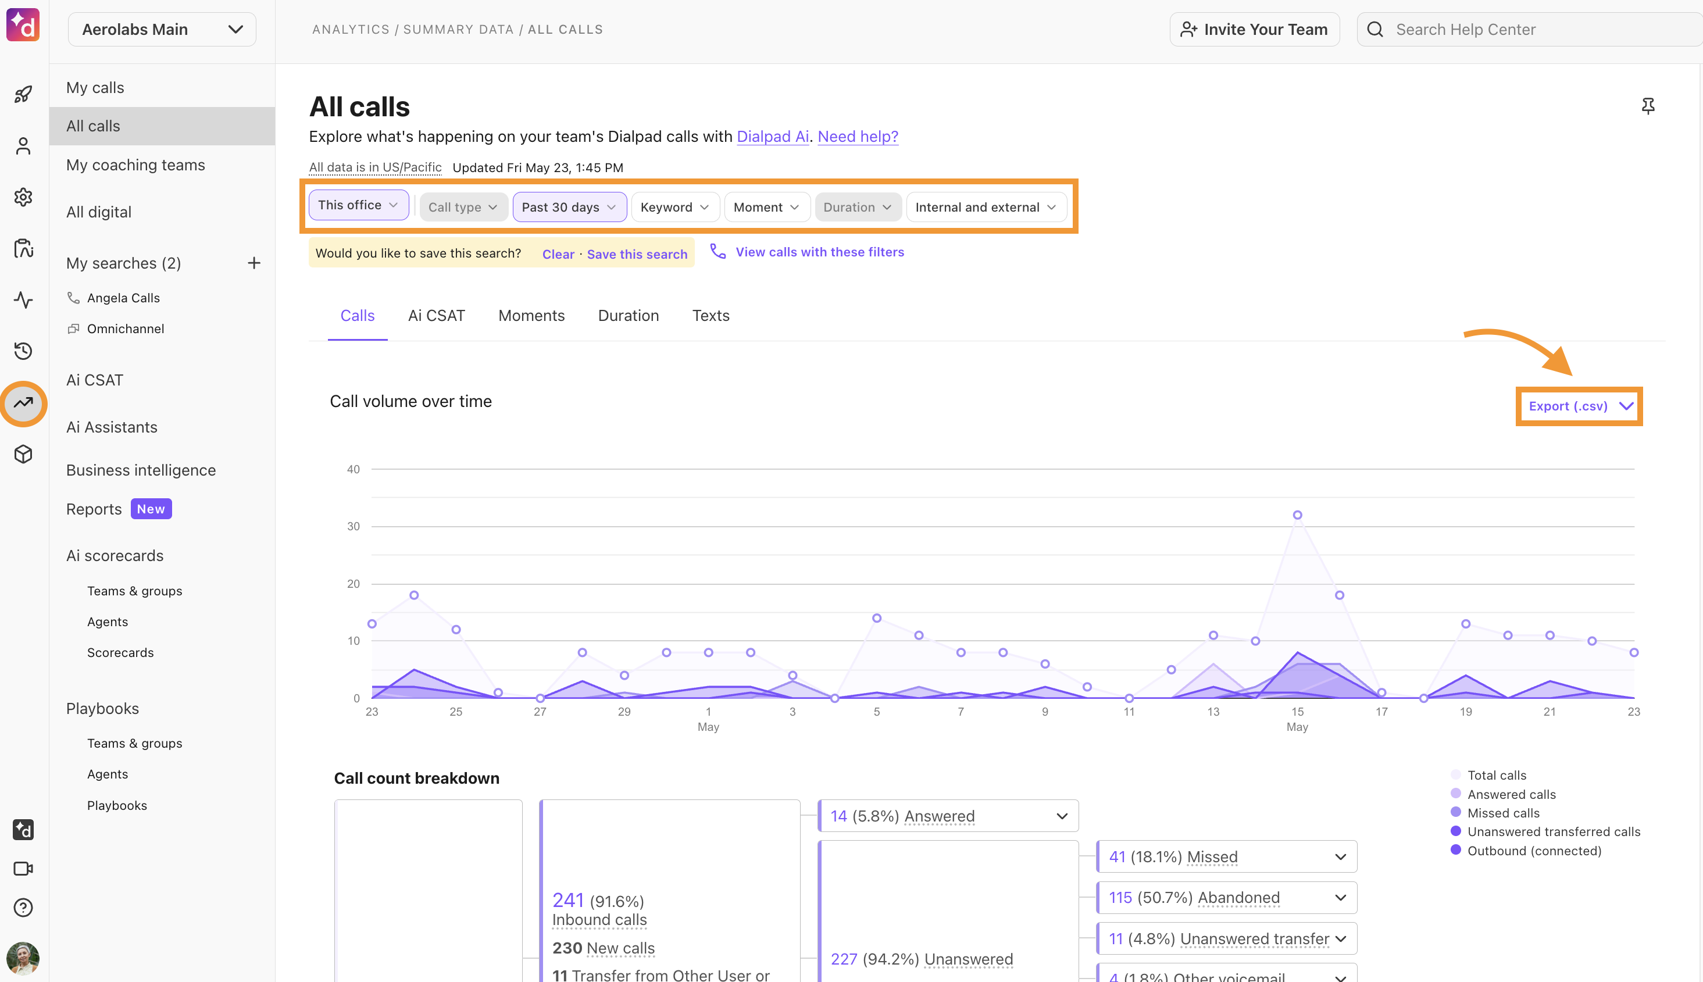Open the cube box icon in sidebar

(x=23, y=454)
